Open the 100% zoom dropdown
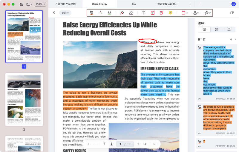Image resolution: width=239 pixels, height=152 pixels. click(x=40, y=4)
